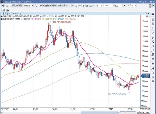Click the help question mark icon
Viewport: 156px width, 114px height.
click(x=145, y=2)
